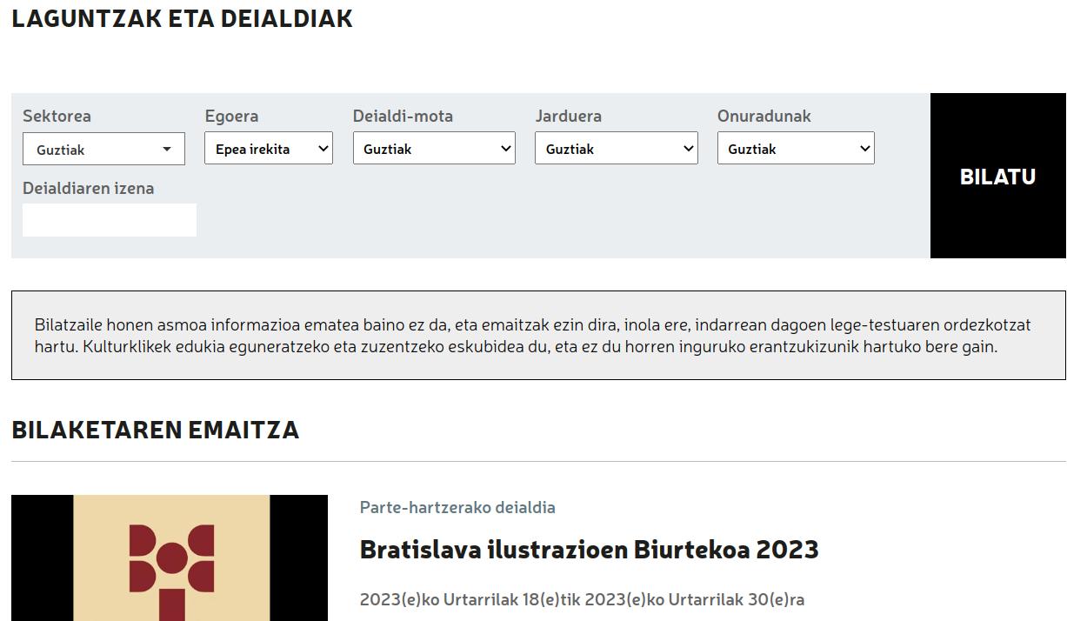Click the LAGUNTZAK ETA DEIALDIAK heading
Screen dimensions: 1067x621
pos(182,18)
